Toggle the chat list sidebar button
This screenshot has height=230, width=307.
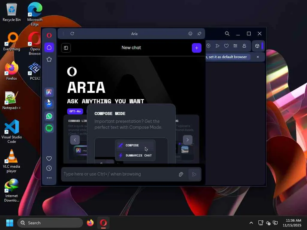tap(66, 48)
